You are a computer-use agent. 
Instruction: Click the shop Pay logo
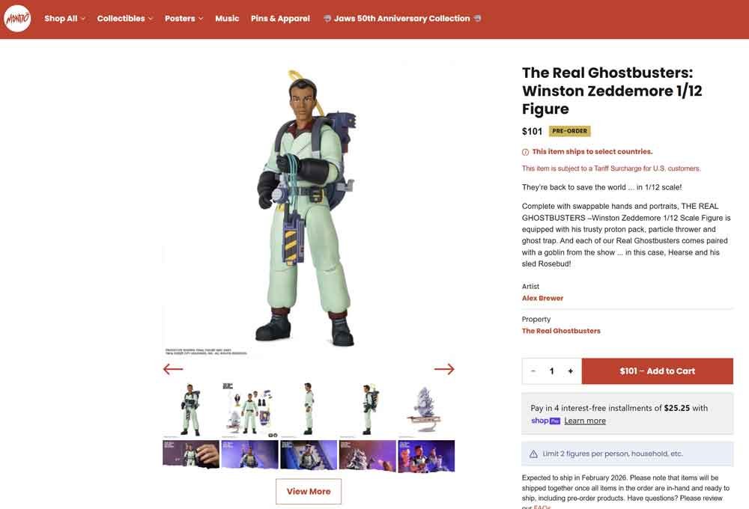click(x=545, y=421)
